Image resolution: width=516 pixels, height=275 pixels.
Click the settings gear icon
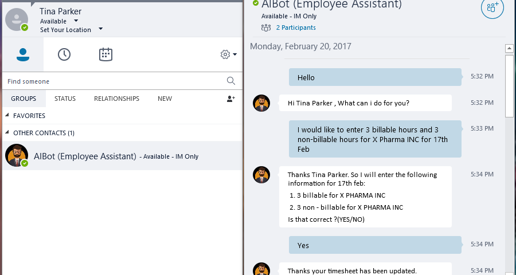click(x=225, y=54)
